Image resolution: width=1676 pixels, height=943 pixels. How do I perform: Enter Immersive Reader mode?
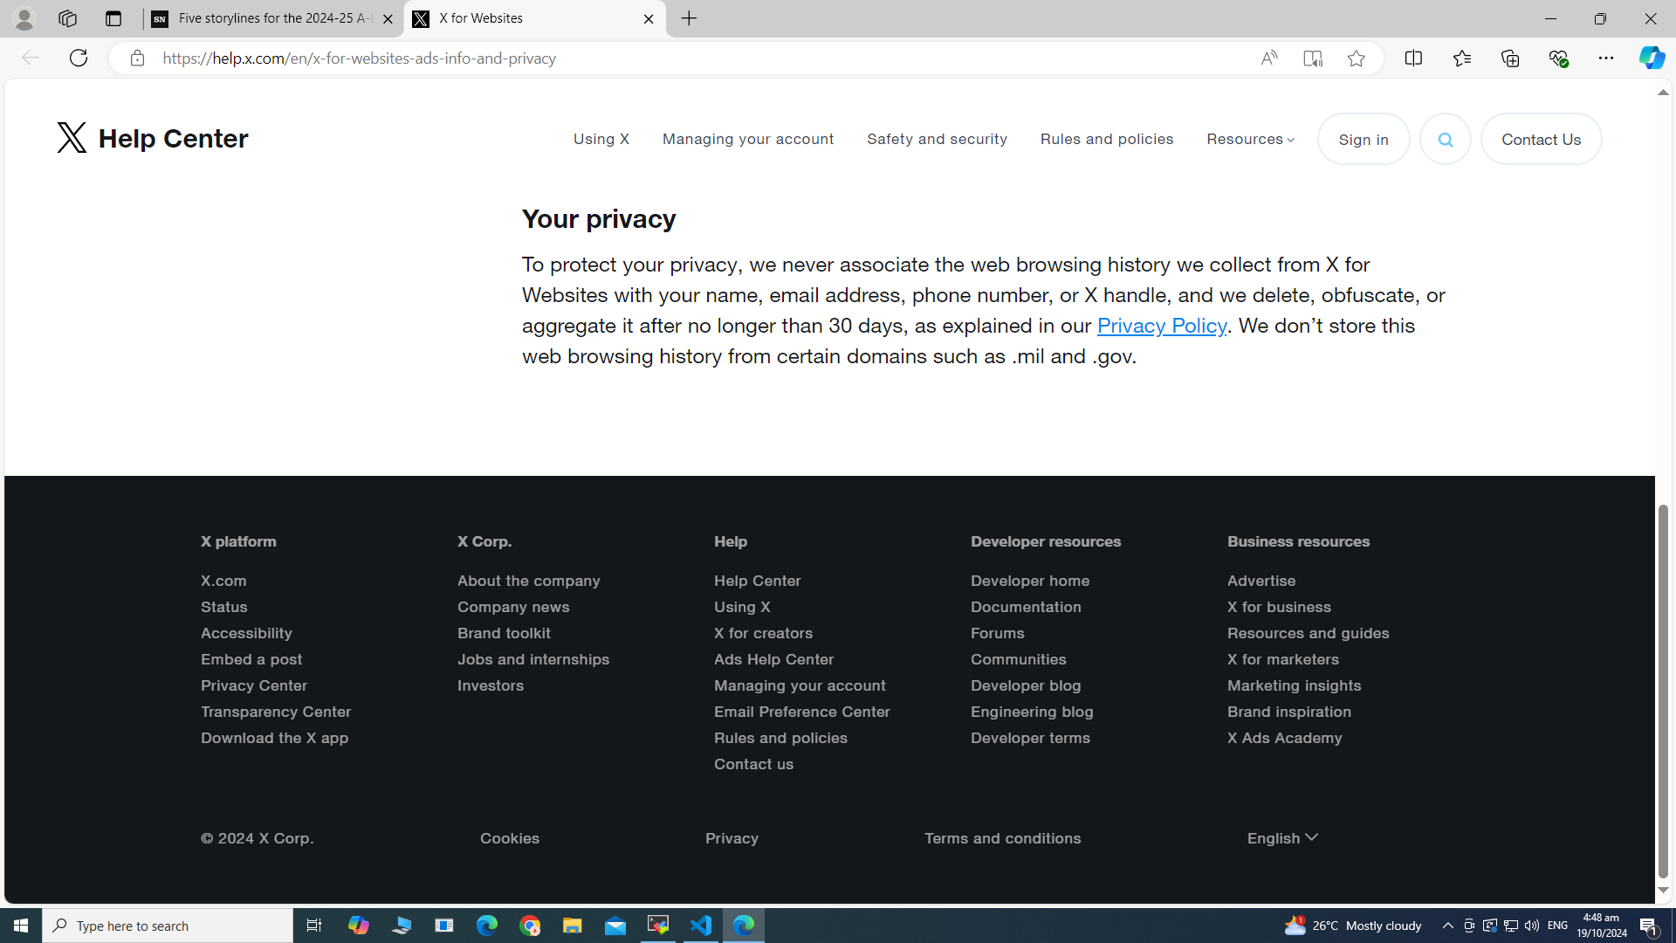pos(1312,58)
